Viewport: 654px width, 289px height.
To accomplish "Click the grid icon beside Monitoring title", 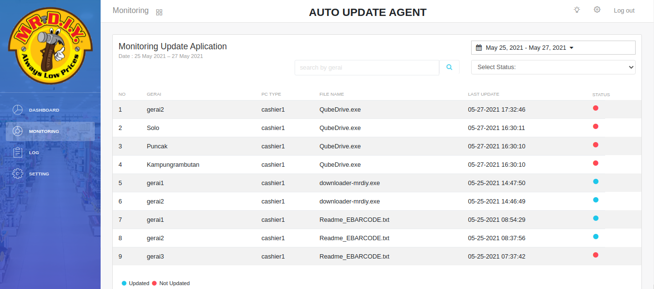I will click(159, 12).
